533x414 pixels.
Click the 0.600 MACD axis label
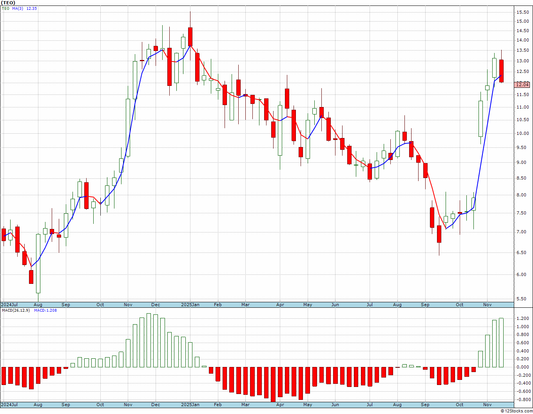tap(523, 343)
